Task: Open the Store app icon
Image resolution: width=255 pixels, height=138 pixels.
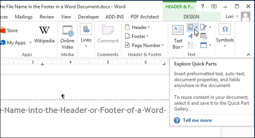Action: [3, 30]
